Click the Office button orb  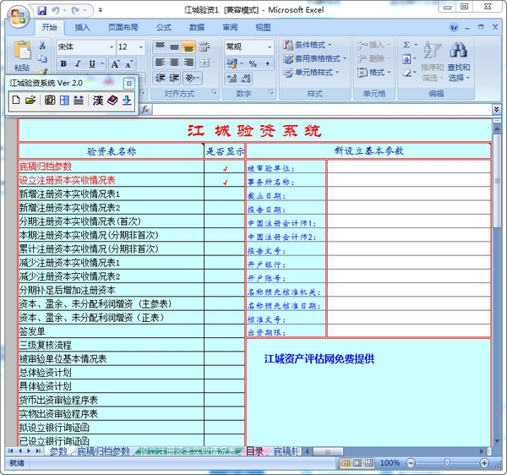[x=18, y=16]
